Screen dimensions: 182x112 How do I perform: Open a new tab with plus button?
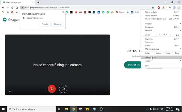coord(39,2)
